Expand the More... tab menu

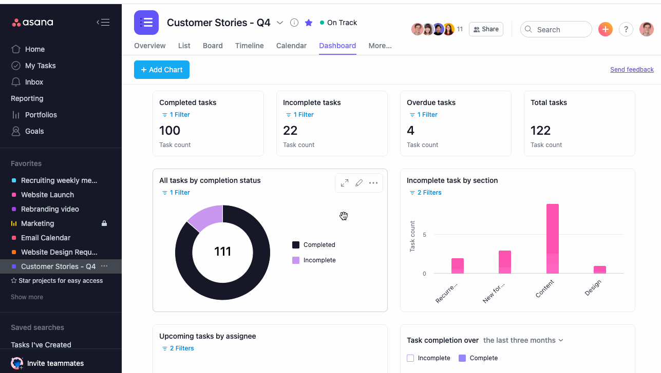(380, 46)
